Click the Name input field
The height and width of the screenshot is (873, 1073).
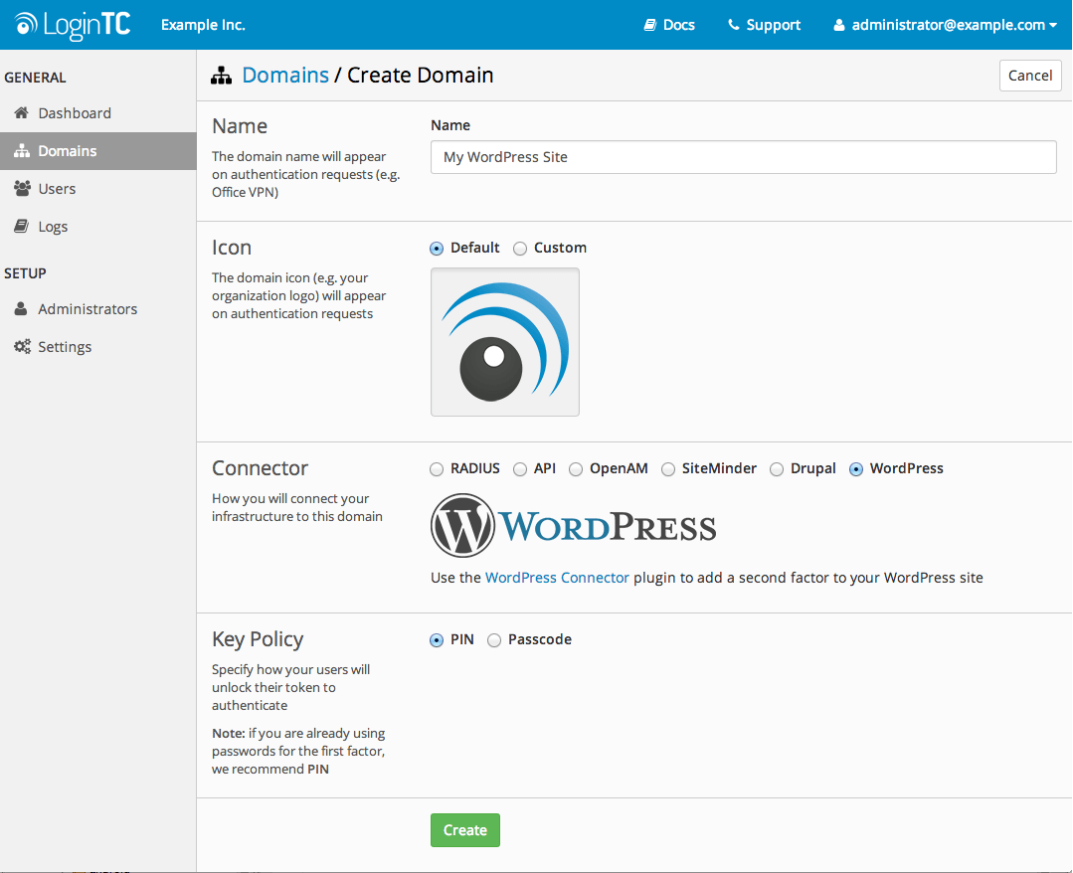(743, 157)
